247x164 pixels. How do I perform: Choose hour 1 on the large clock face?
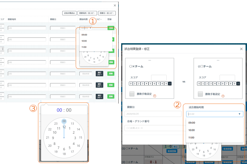[x=69, y=128]
